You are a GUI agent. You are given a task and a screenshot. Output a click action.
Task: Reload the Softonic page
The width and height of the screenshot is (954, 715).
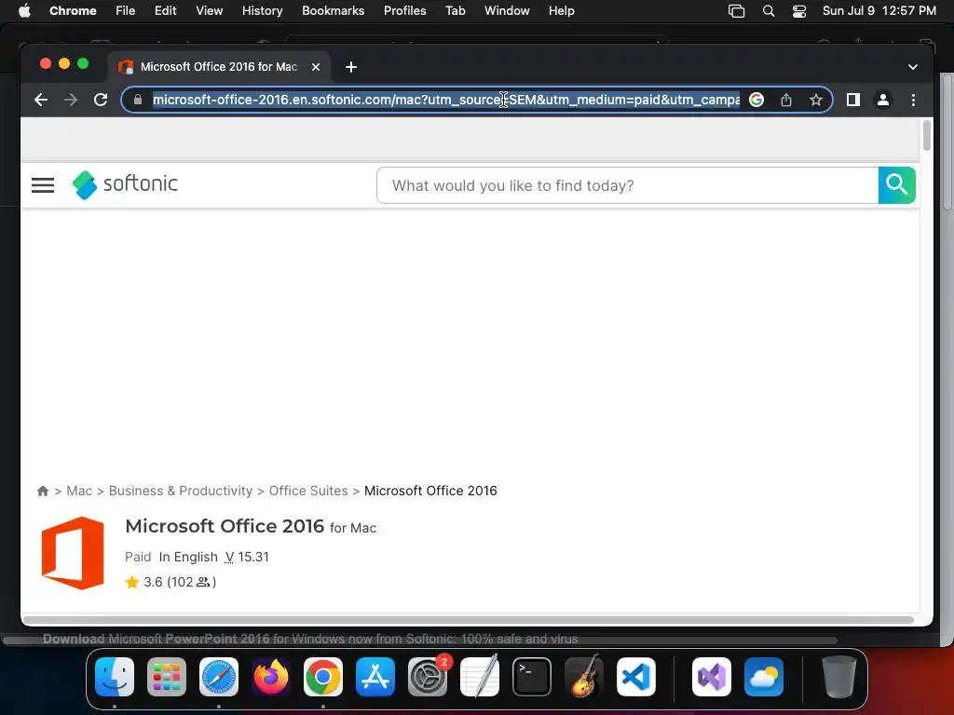[101, 100]
